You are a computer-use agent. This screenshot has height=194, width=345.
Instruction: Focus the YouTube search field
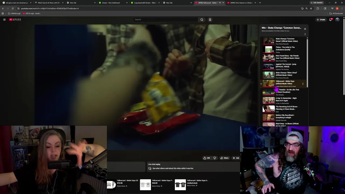(166, 19)
